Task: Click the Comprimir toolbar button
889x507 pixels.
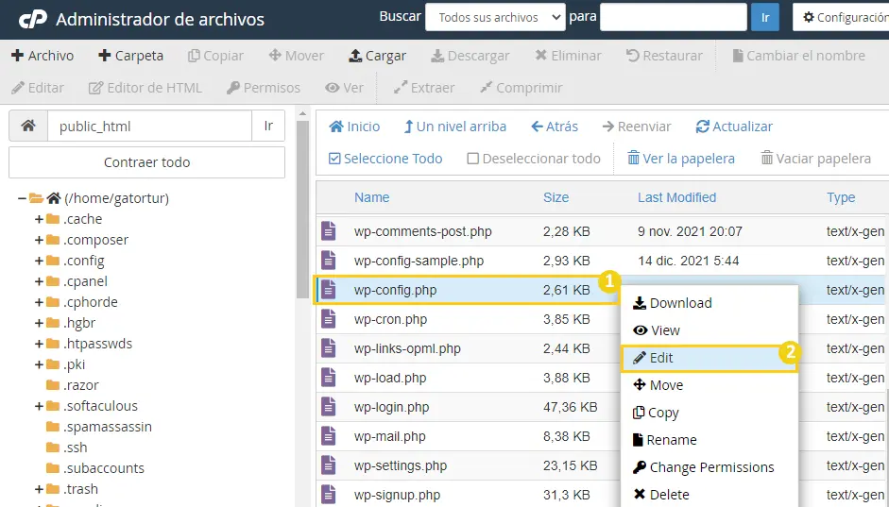Action: point(521,88)
